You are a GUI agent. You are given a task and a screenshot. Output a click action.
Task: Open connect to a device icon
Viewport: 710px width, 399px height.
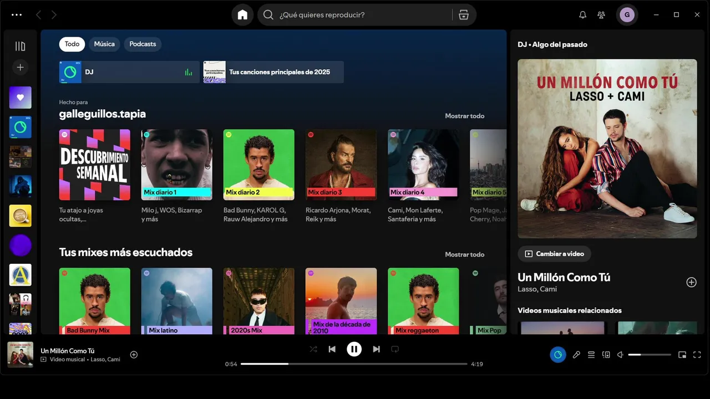(x=606, y=355)
